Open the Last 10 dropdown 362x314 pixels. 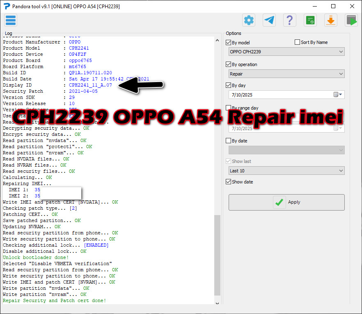click(x=286, y=171)
